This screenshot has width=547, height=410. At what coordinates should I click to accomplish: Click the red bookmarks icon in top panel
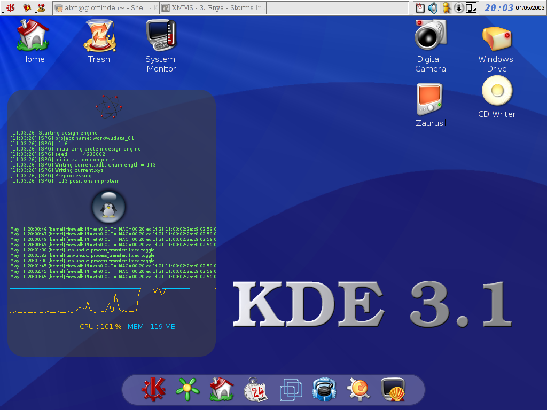(x=27, y=7)
